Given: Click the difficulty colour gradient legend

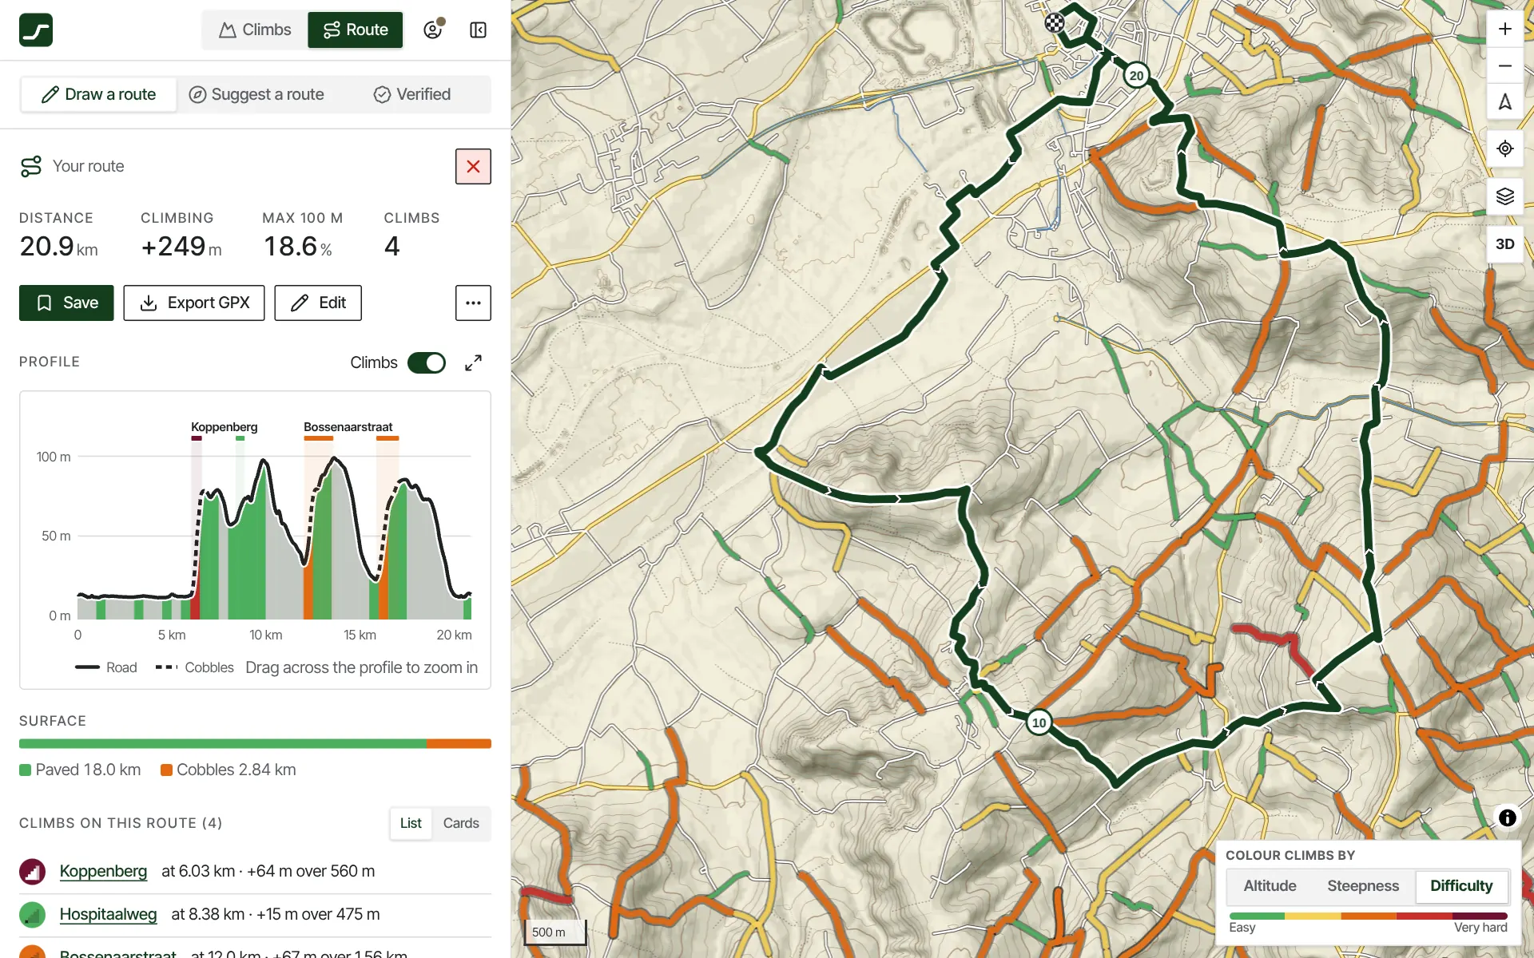Looking at the screenshot, I should click(x=1368, y=916).
